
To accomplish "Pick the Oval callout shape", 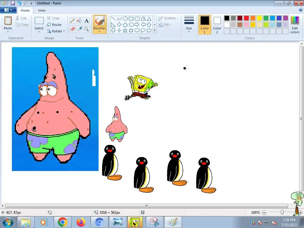I will click(143, 31).
